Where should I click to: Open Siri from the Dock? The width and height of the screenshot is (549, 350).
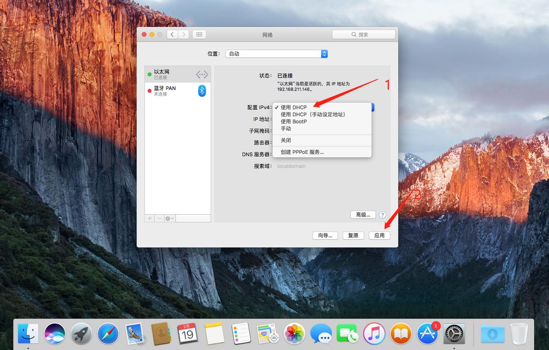[55, 334]
